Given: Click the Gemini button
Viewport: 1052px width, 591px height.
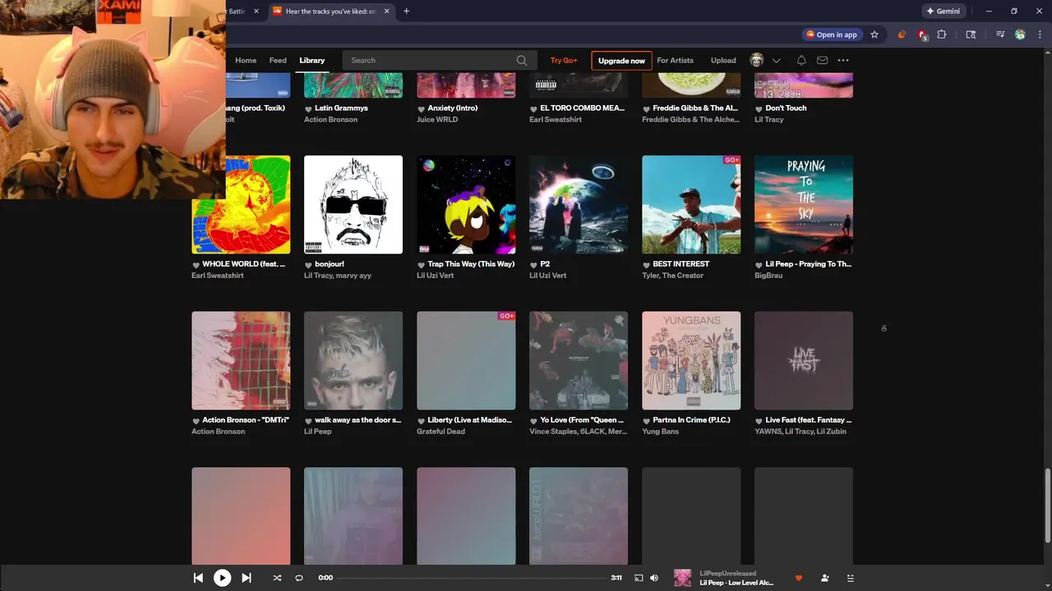Looking at the screenshot, I should 943,11.
